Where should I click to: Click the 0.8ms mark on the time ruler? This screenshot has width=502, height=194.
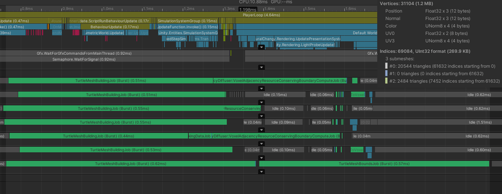[27, 9]
